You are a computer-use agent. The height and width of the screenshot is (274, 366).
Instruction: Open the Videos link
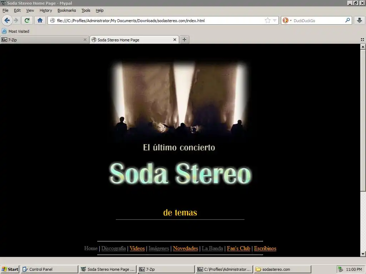coord(137,248)
